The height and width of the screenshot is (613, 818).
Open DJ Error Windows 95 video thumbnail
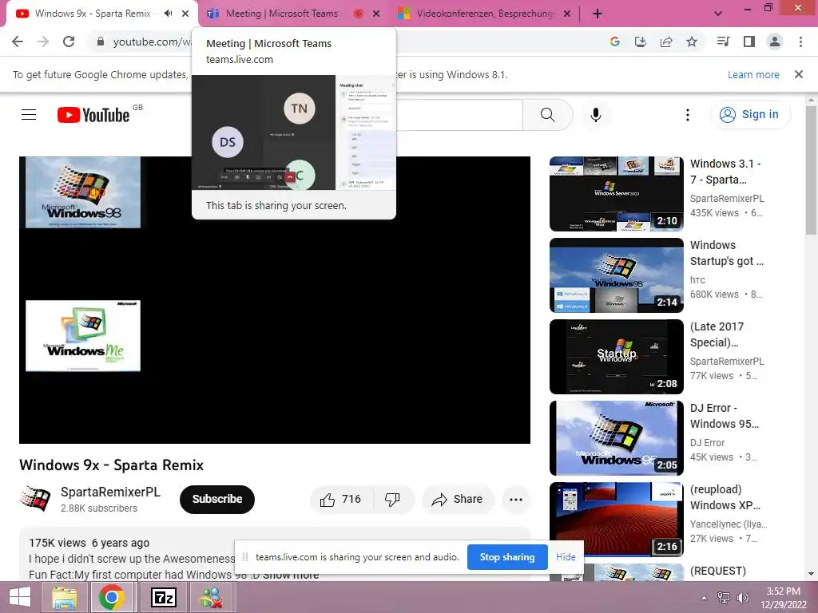[x=616, y=438]
